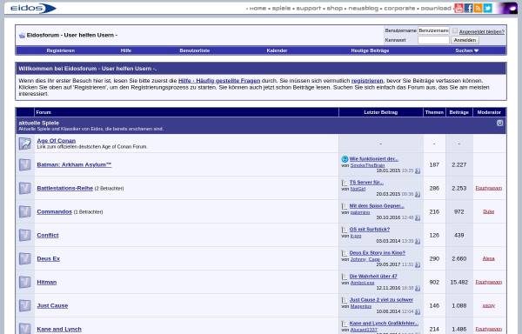Open 'Hilfe - Häufig gestellte Fragen' link
Image resolution: width=522 pixels, height=334 pixels.
click(x=219, y=81)
